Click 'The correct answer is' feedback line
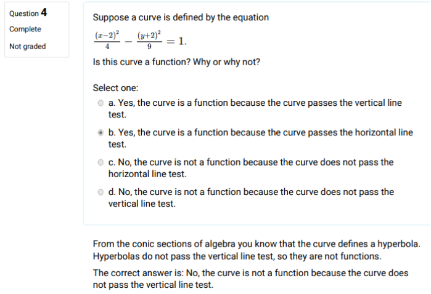431x294 pixels. coord(251,279)
